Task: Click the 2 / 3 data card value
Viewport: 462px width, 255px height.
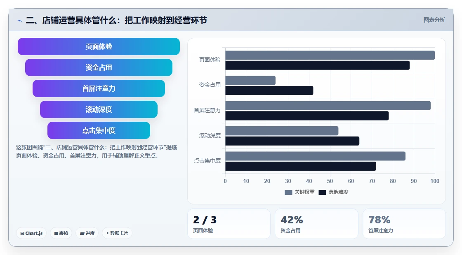Action: [x=205, y=220]
